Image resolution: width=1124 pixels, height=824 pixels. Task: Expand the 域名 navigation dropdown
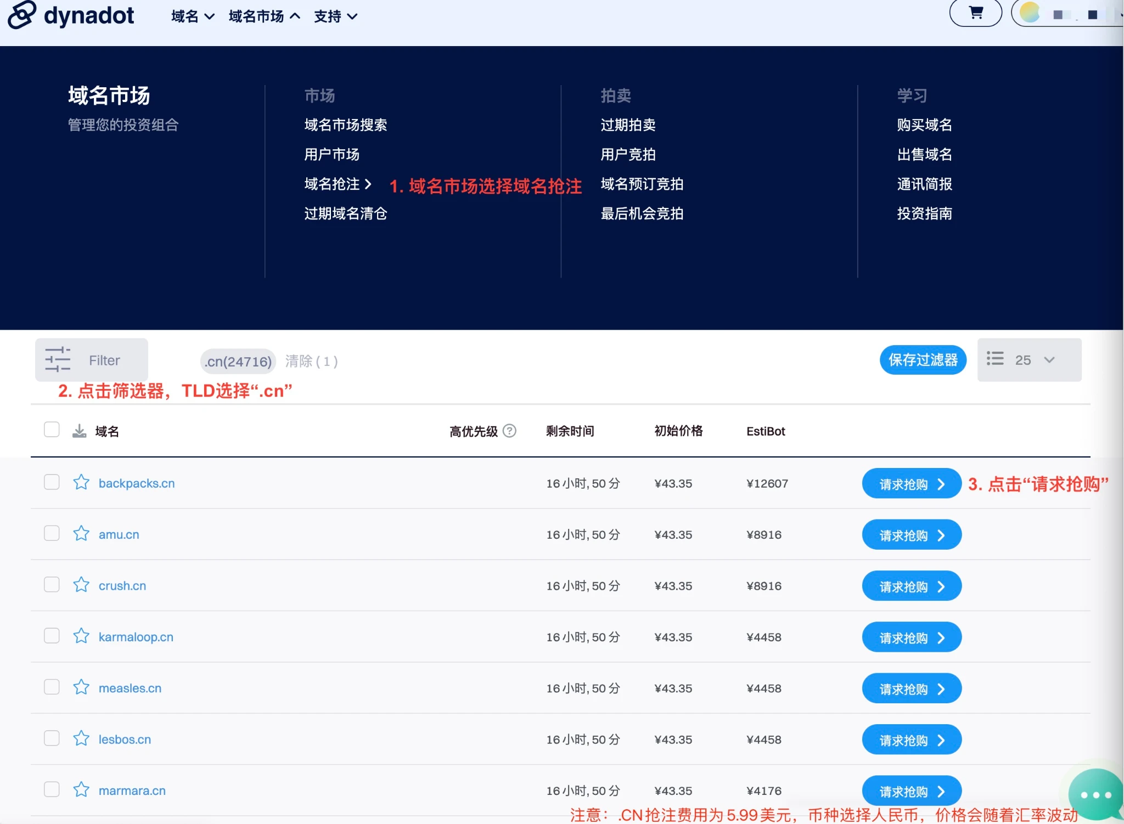tap(192, 16)
